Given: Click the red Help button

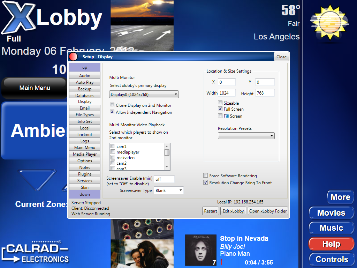Looking at the screenshot, I should pos(331,244).
